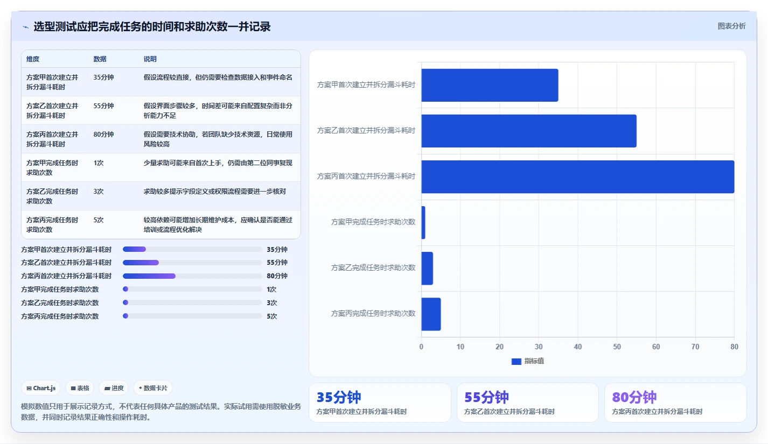Click the 5次 value beside the progress bars
The image size is (768, 444).
click(x=272, y=316)
